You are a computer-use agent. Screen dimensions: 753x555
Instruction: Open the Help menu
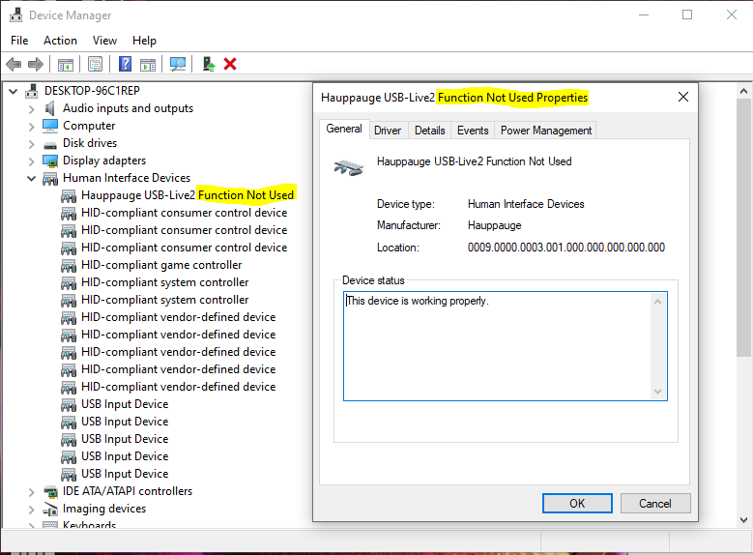tap(145, 41)
